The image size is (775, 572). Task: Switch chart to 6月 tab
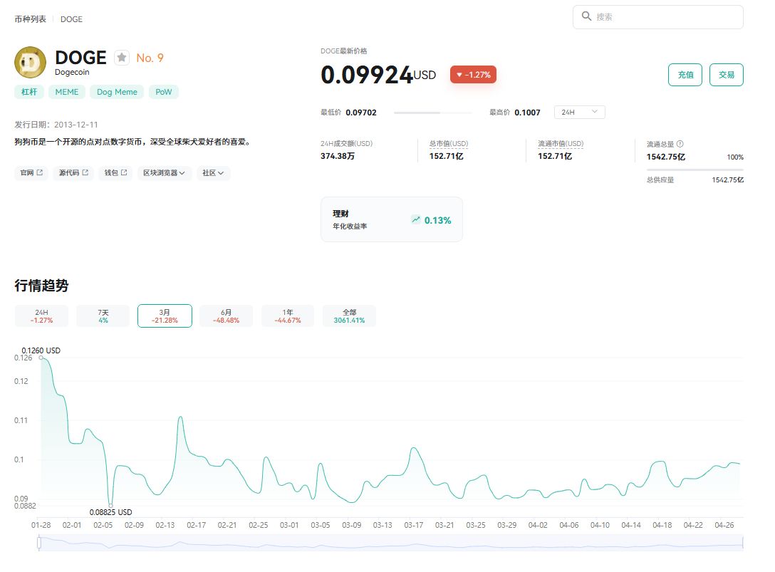pyautogui.click(x=226, y=316)
